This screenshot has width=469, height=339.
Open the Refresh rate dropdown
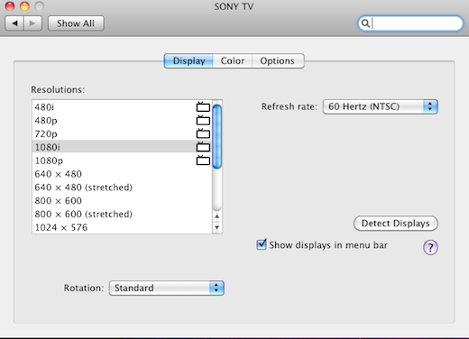point(380,106)
